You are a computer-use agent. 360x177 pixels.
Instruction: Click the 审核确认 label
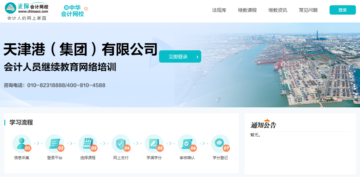pyautogui.click(x=187, y=158)
